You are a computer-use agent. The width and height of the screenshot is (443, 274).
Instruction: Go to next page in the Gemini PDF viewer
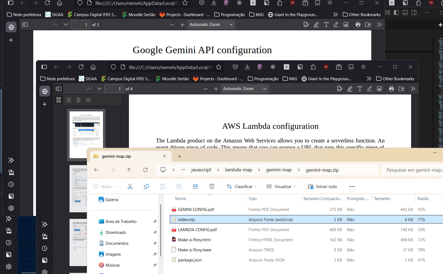click(66, 25)
